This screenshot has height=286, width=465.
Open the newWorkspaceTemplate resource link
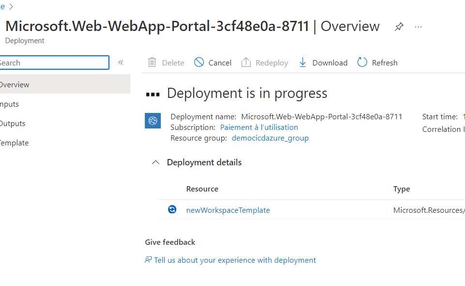(228, 210)
